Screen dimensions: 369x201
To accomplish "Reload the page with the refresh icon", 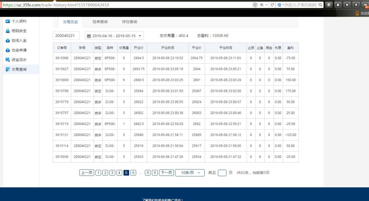I will pyautogui.click(x=273, y=5).
